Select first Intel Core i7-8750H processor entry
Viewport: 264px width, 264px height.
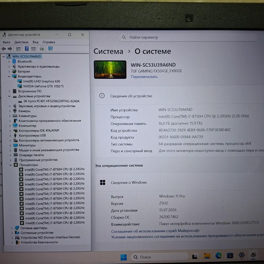pyautogui.click(x=54, y=169)
